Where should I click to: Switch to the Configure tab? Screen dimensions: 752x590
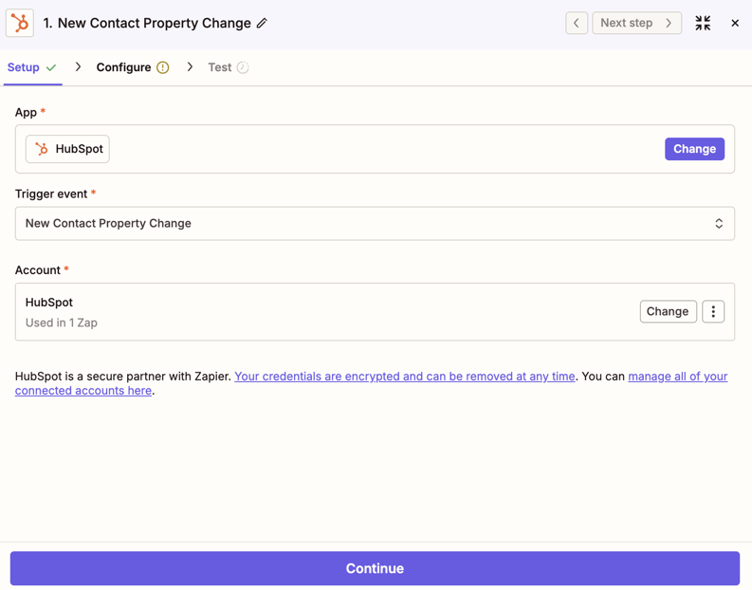pyautogui.click(x=133, y=67)
